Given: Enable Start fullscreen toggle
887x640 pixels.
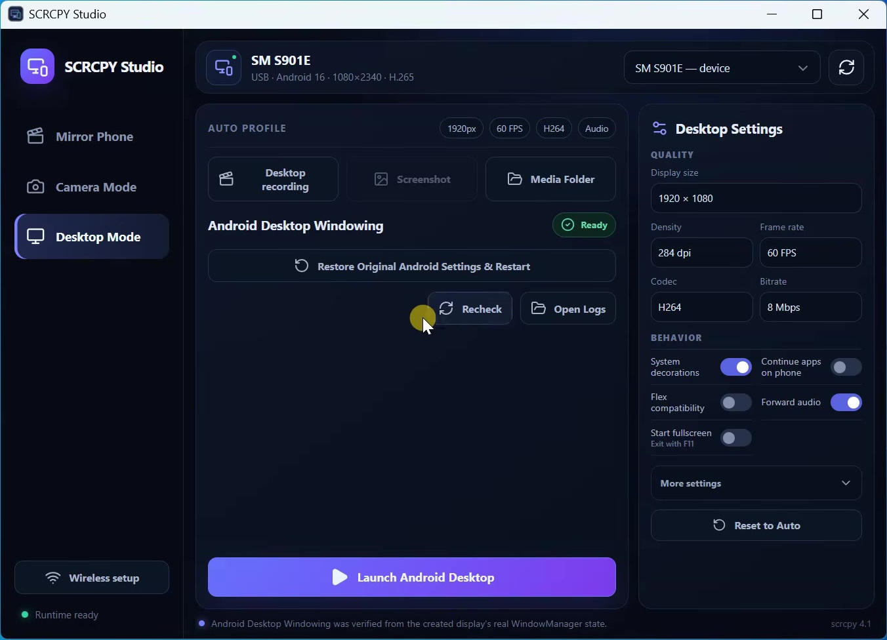Looking at the screenshot, I should (x=736, y=438).
